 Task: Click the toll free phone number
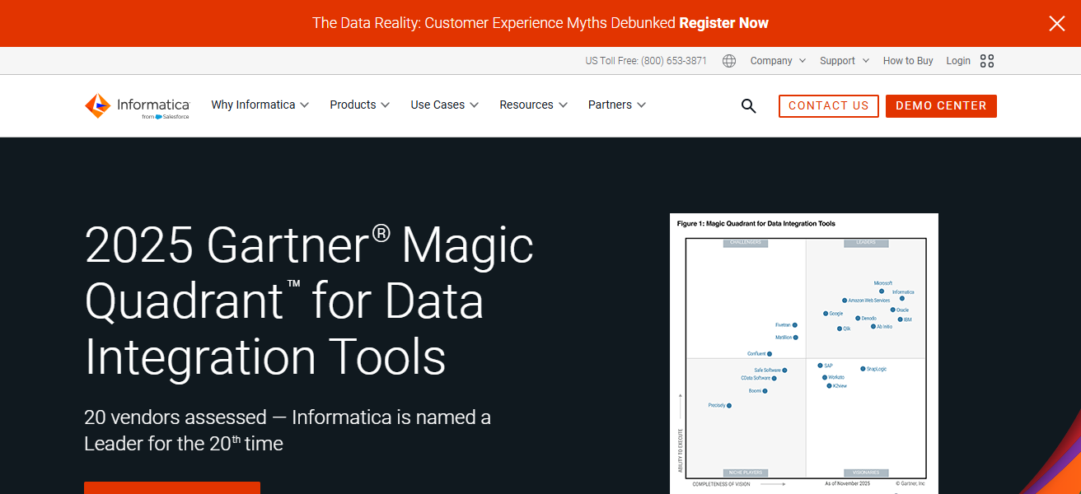(x=674, y=61)
